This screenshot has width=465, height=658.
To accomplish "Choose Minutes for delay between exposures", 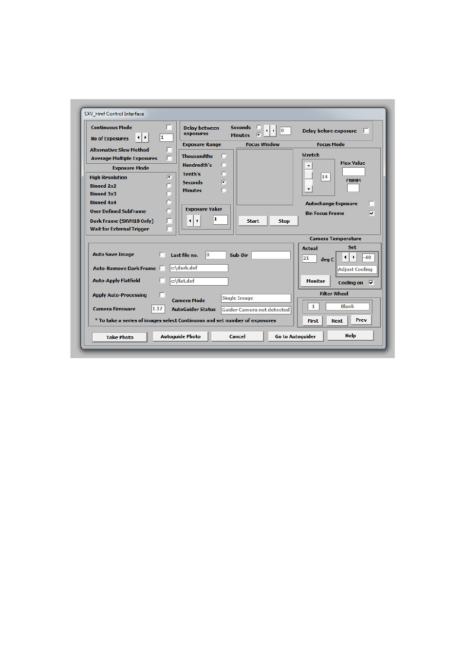I will click(259, 135).
